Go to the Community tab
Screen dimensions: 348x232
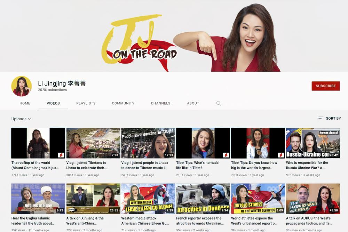[x=123, y=103]
